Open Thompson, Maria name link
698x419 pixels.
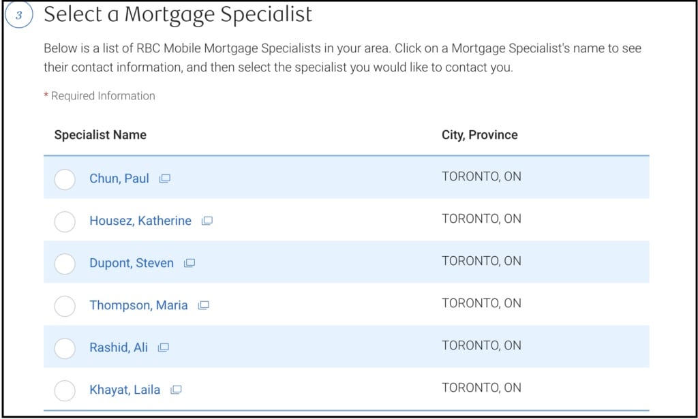coord(138,305)
